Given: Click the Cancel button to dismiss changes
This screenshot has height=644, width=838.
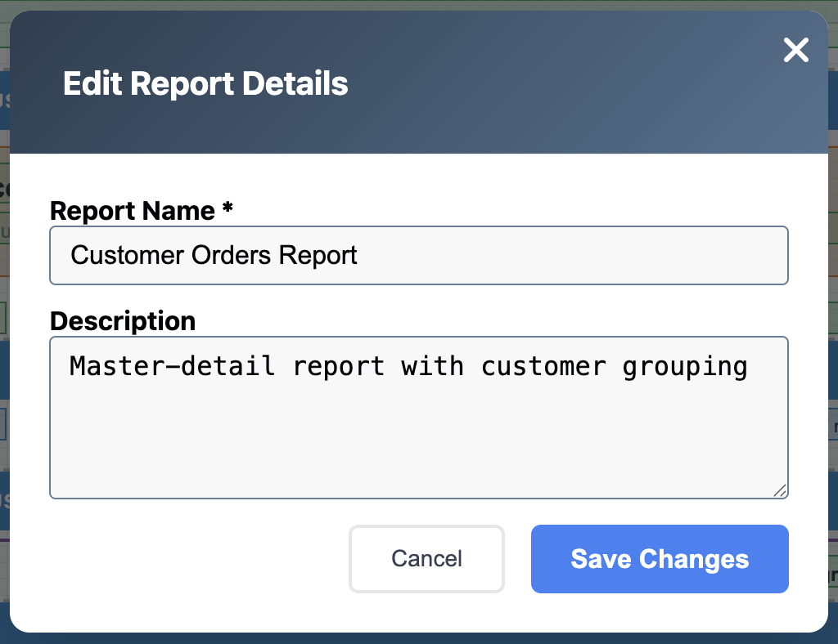Looking at the screenshot, I should tap(426, 559).
